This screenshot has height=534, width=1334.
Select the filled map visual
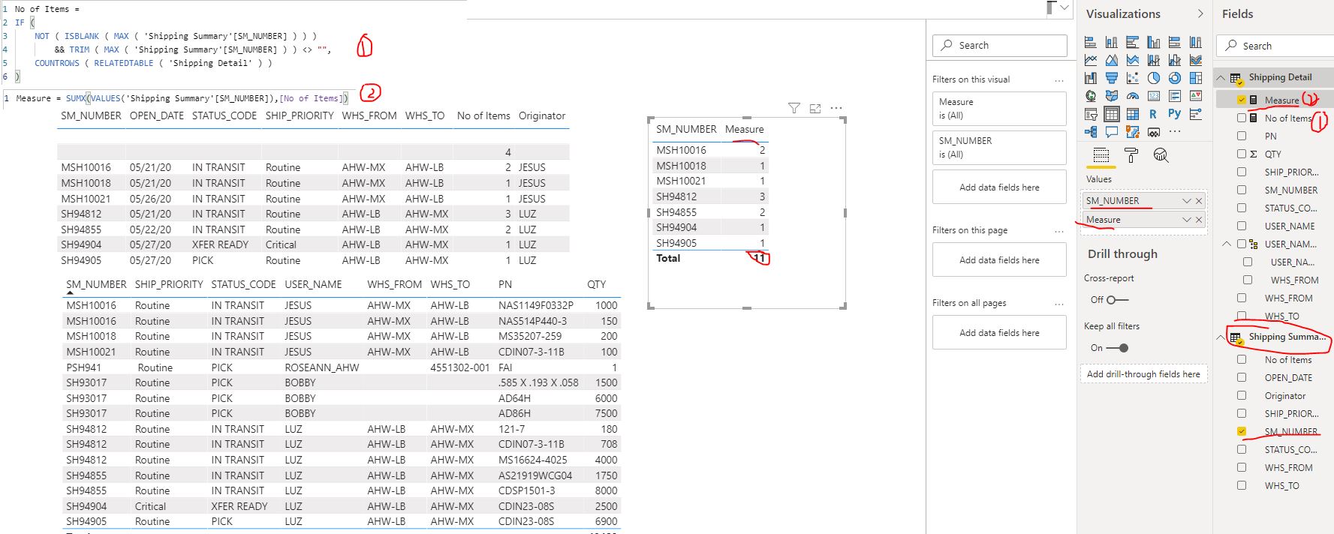pos(1112,96)
